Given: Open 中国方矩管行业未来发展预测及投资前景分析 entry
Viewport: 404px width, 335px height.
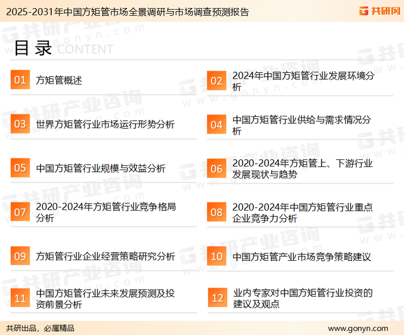Looking at the screenshot, I should click(105, 299).
